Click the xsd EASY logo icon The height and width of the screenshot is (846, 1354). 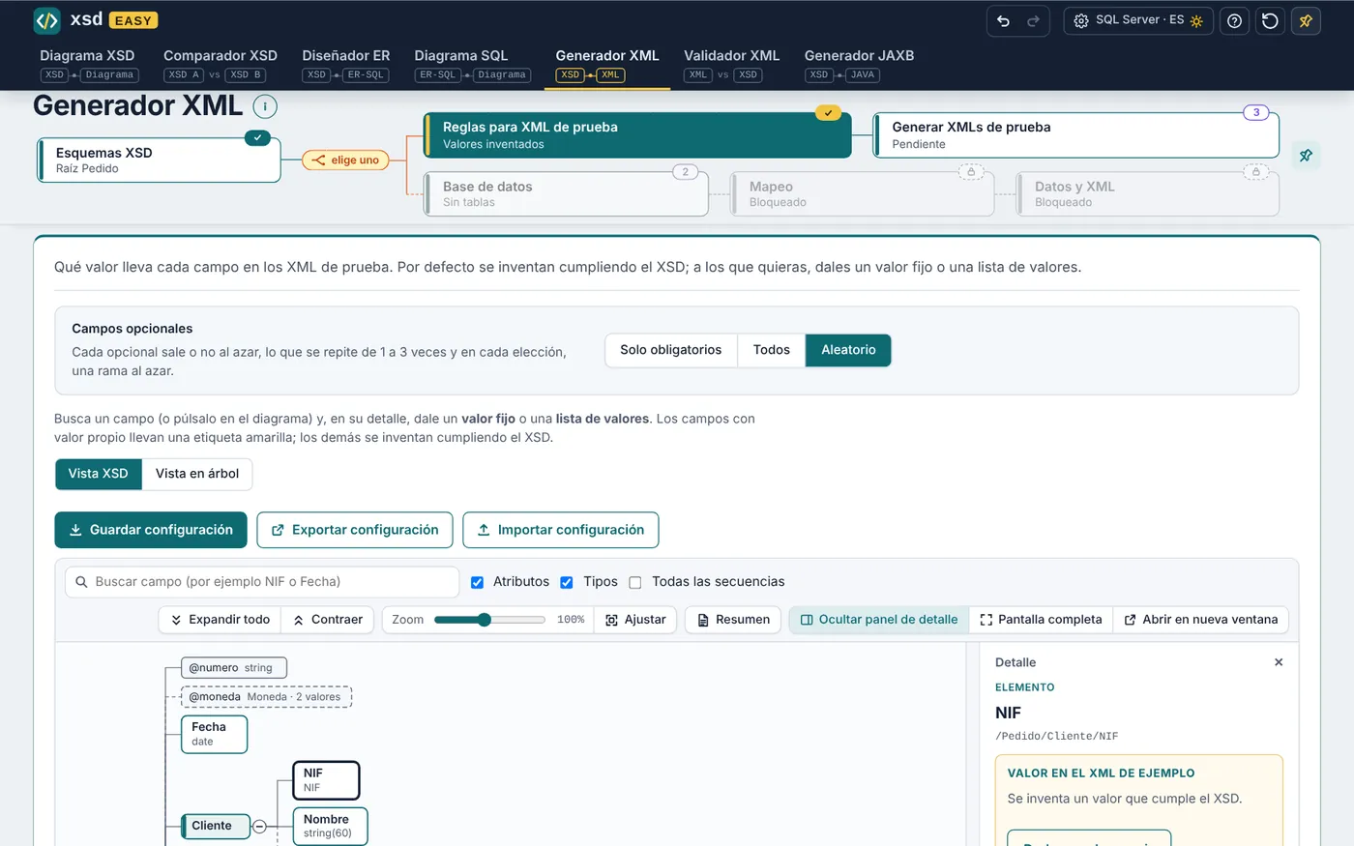point(46,20)
